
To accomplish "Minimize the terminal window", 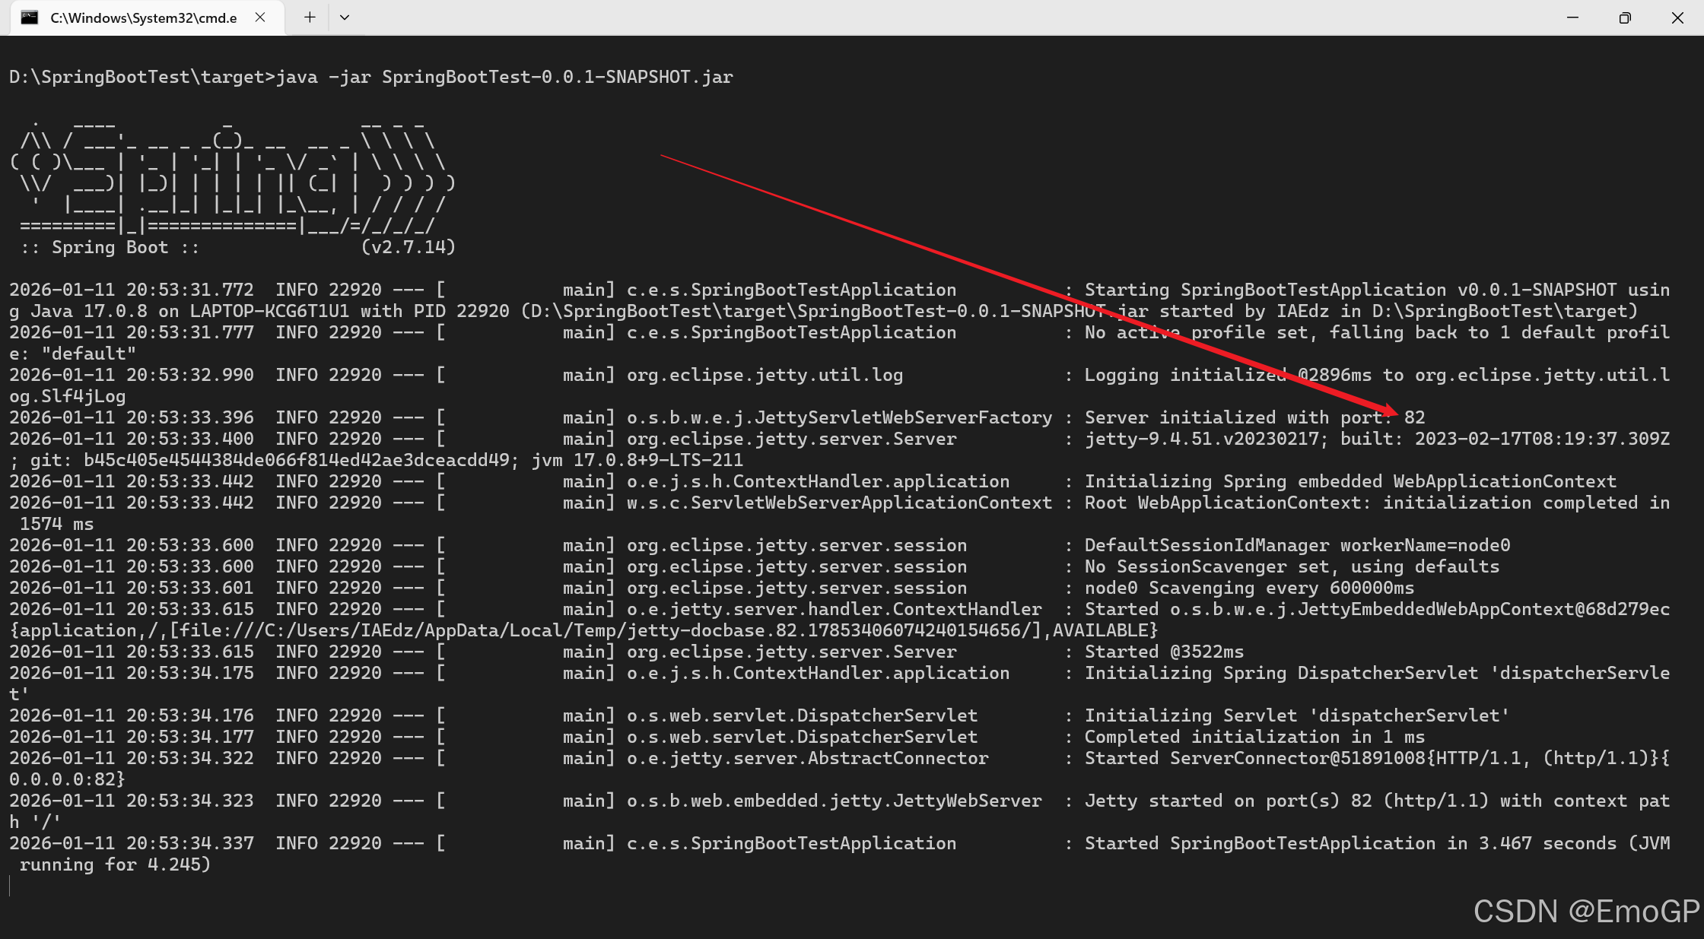I will pyautogui.click(x=1572, y=17).
